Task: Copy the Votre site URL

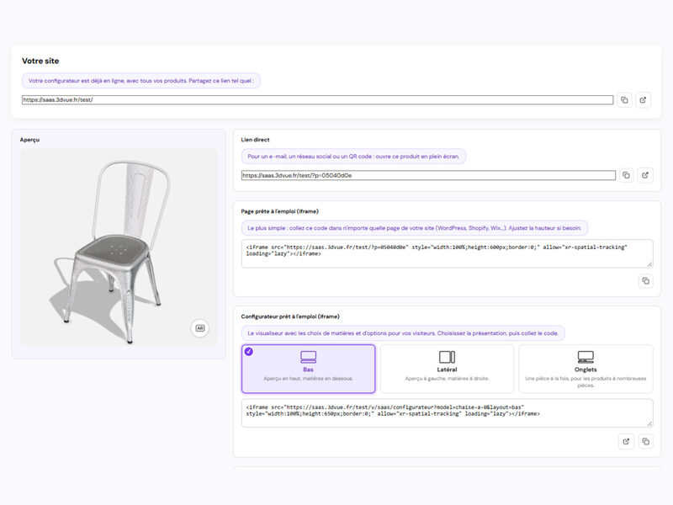Action: tap(624, 100)
